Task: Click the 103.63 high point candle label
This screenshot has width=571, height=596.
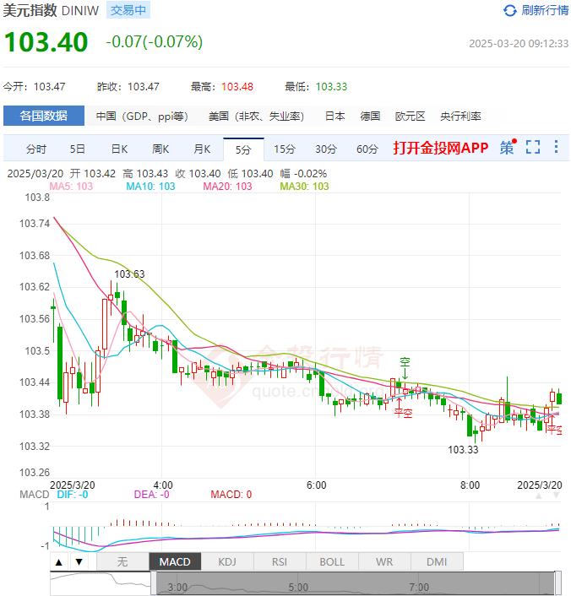Action: 129,274
